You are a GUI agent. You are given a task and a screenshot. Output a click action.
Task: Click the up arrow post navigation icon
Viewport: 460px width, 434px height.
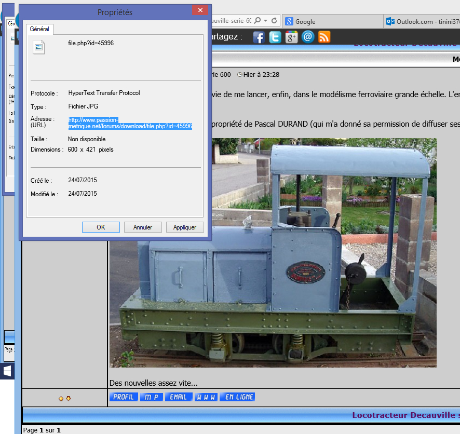click(x=61, y=399)
